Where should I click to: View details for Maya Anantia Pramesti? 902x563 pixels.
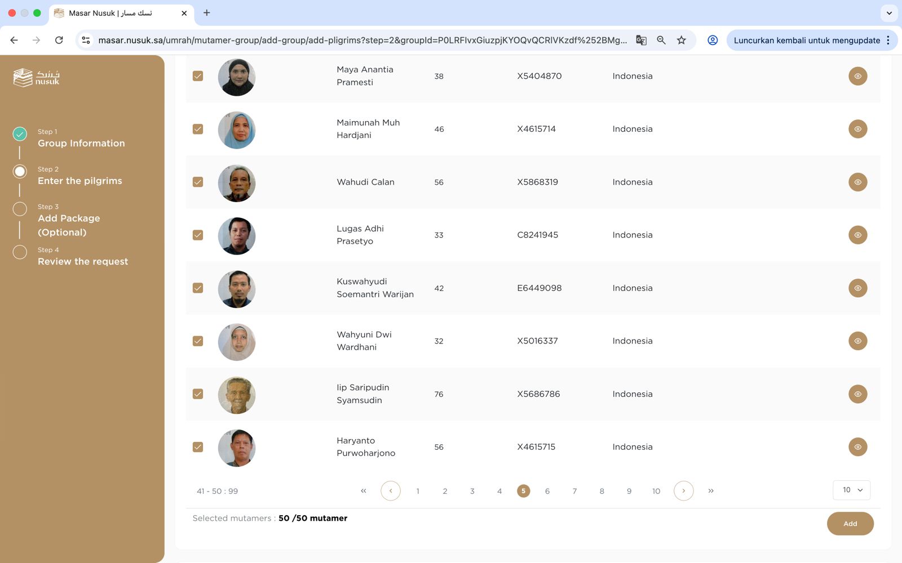coord(857,76)
